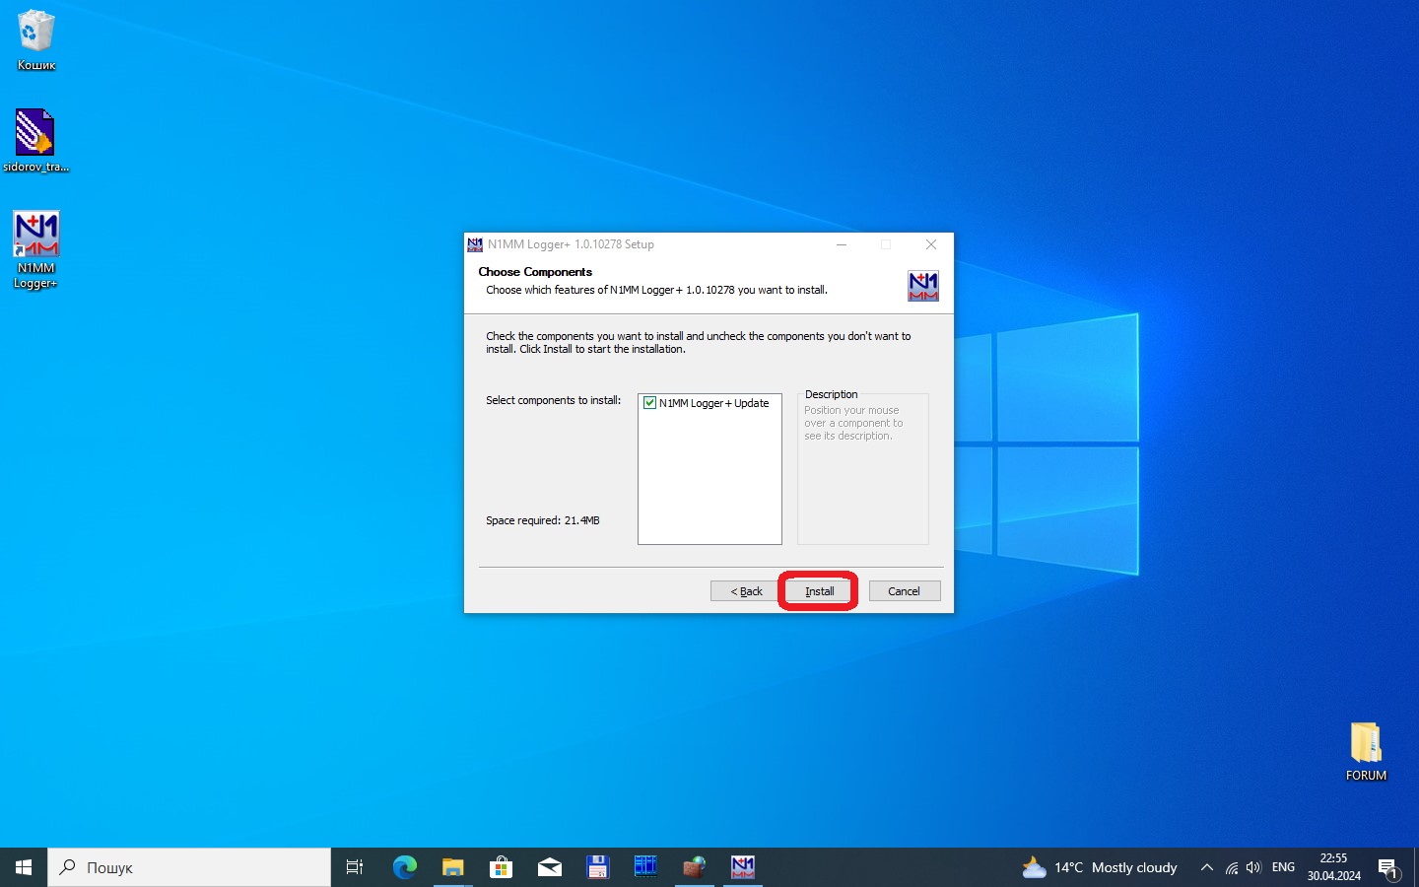Open the notification center icon
The width and height of the screenshot is (1419, 887).
[x=1388, y=868]
